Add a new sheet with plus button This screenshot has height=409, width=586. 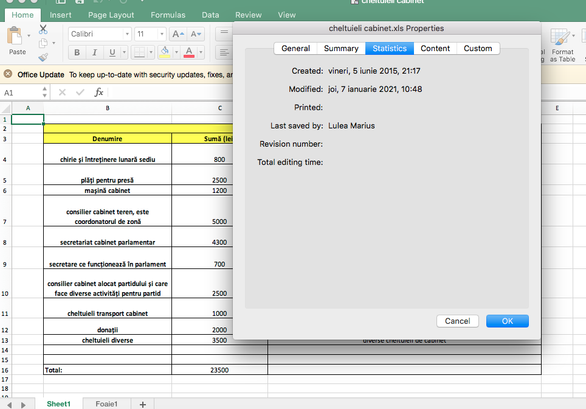click(142, 404)
